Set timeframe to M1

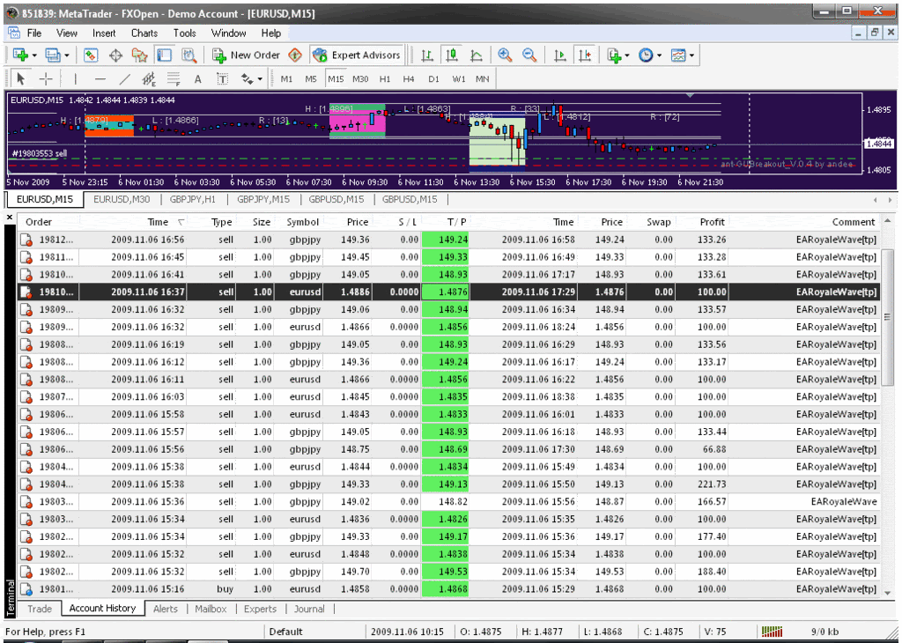[x=286, y=78]
